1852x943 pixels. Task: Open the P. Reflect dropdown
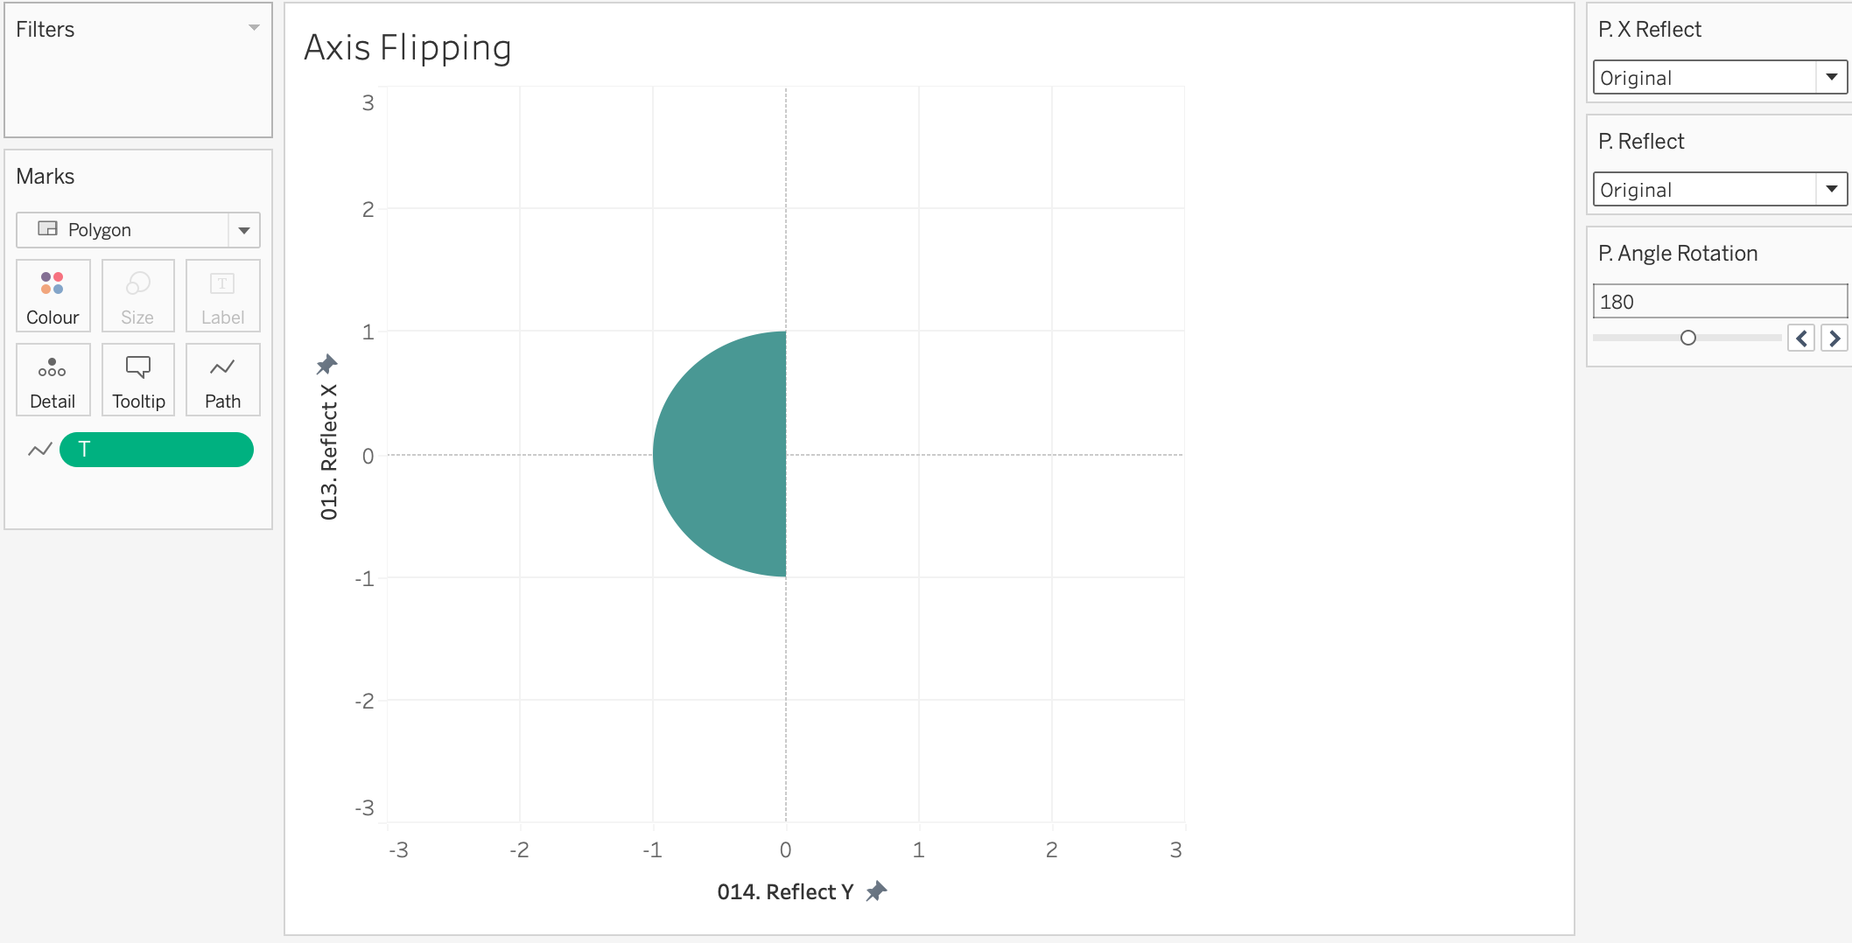click(x=1831, y=189)
